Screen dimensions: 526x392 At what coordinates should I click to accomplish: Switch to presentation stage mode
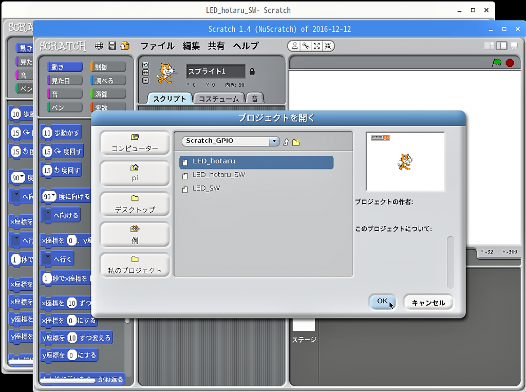tap(514, 46)
